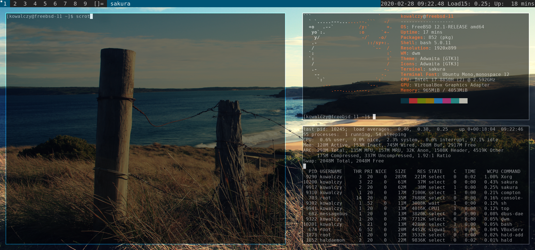
Task: Click the OS: FreeBSD 12.1-RELEASE line
Action: coord(442,27)
